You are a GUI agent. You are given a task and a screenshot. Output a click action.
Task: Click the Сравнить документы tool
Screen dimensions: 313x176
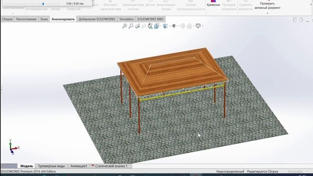click(246, 5)
